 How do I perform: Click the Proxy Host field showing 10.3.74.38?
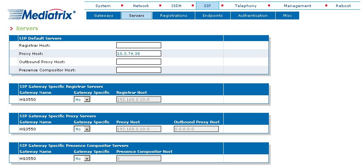pyautogui.click(x=138, y=53)
